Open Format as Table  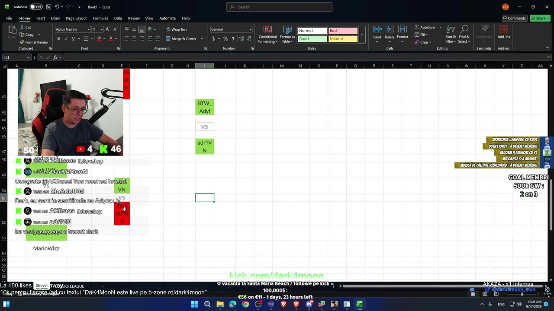pos(287,35)
